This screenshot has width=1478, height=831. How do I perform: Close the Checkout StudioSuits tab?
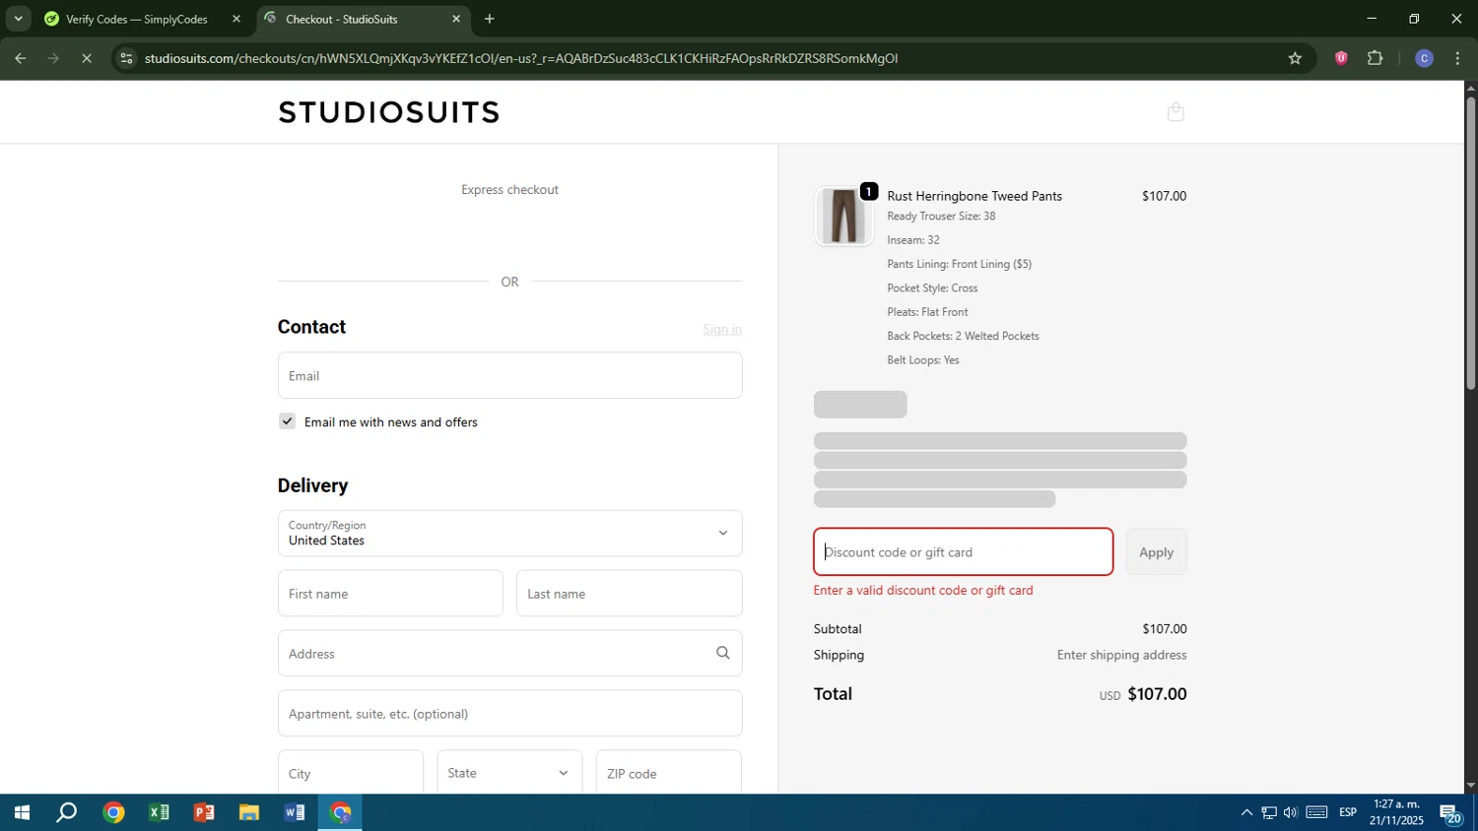[456, 19]
